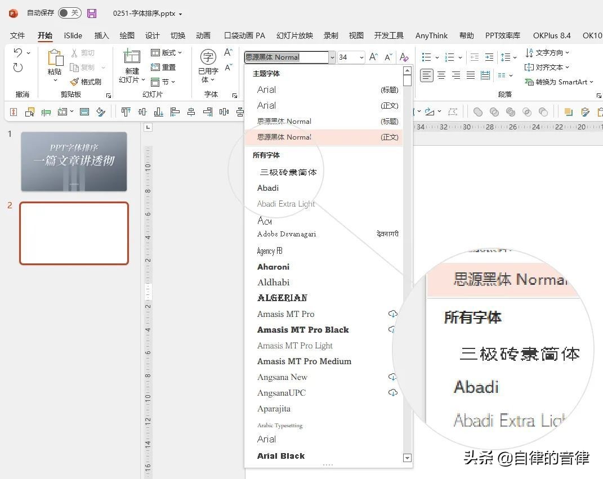
Task: Click font list scroll up arrow
Action: [407, 71]
